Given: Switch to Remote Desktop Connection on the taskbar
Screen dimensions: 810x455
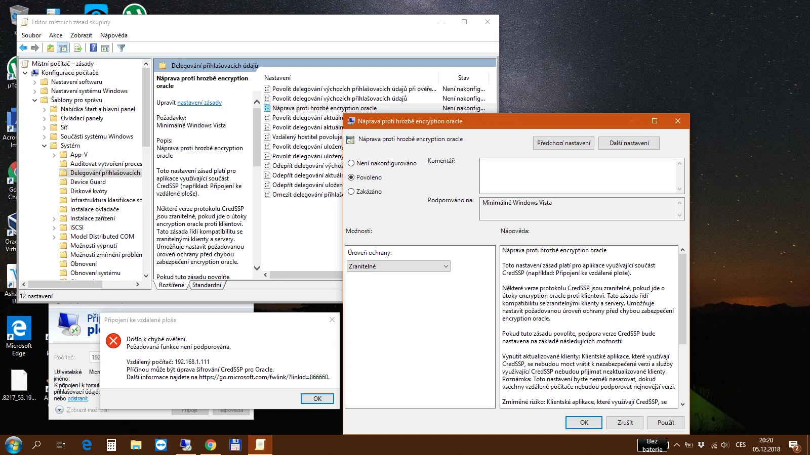Looking at the screenshot, I should (186, 445).
